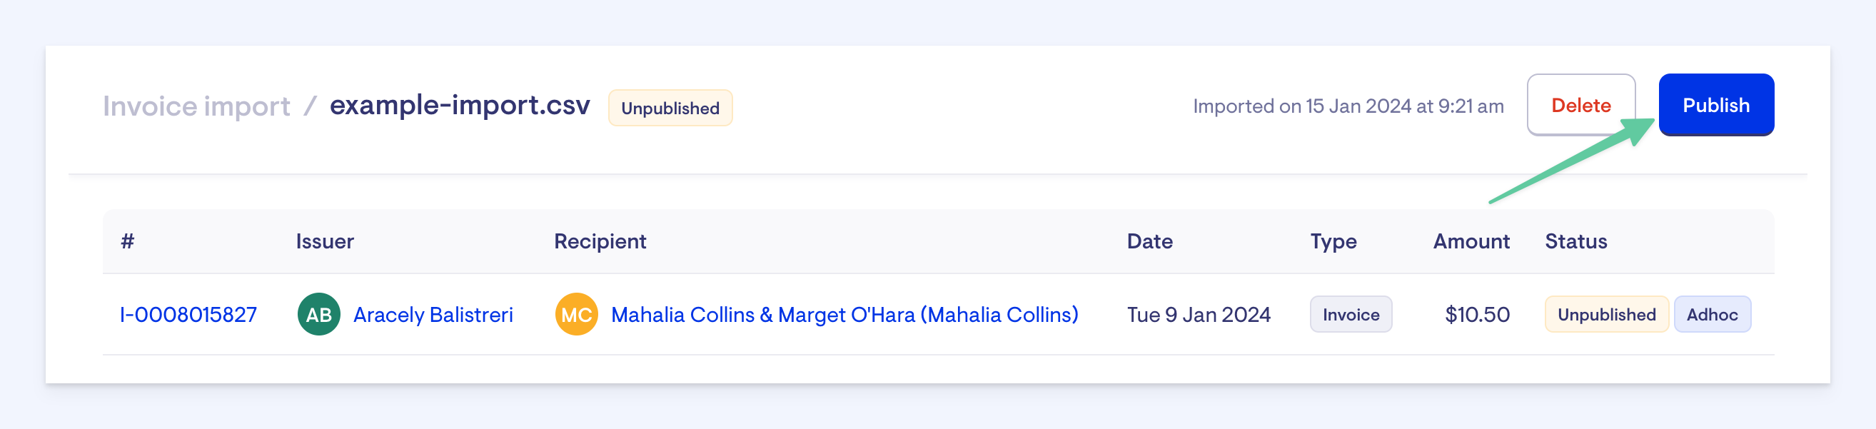This screenshot has width=1876, height=429.
Task: Click the example-import.csv file name heading
Action: click(460, 106)
